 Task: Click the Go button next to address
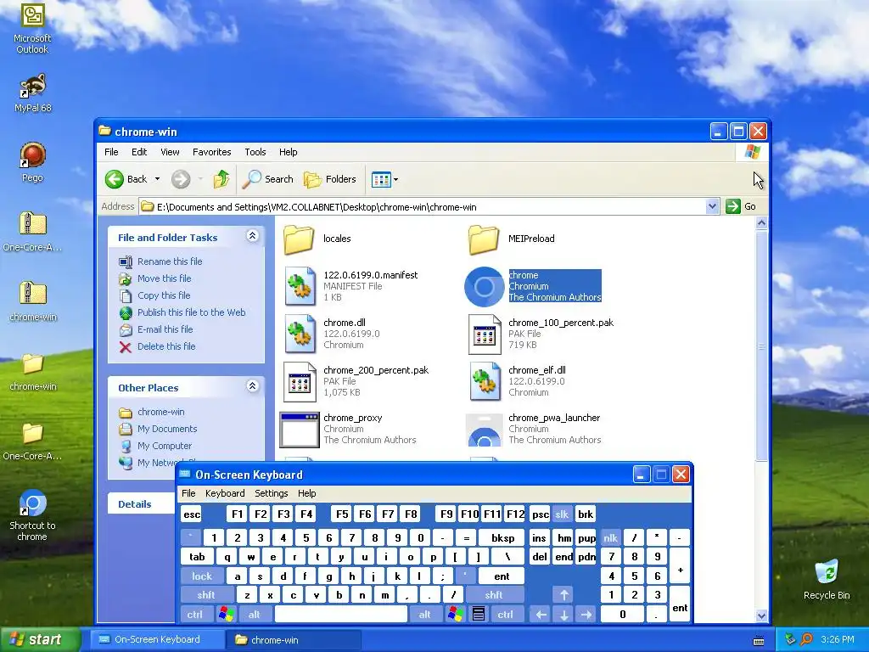coord(741,206)
